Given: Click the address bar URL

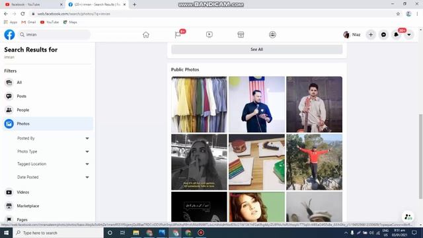Looking at the screenshot, I should pos(73,14).
